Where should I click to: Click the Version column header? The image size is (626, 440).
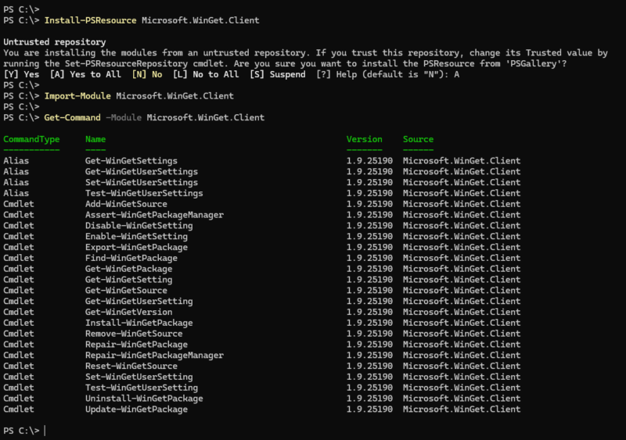[x=364, y=139]
